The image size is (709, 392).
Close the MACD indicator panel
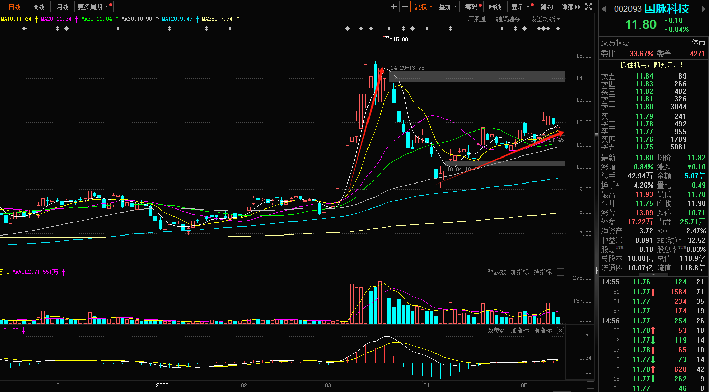(x=560, y=331)
